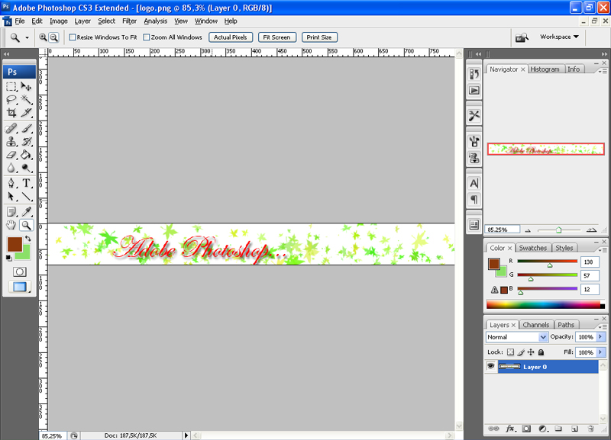611x440 pixels.
Task: Select the Brush tool
Action: [x=26, y=128]
